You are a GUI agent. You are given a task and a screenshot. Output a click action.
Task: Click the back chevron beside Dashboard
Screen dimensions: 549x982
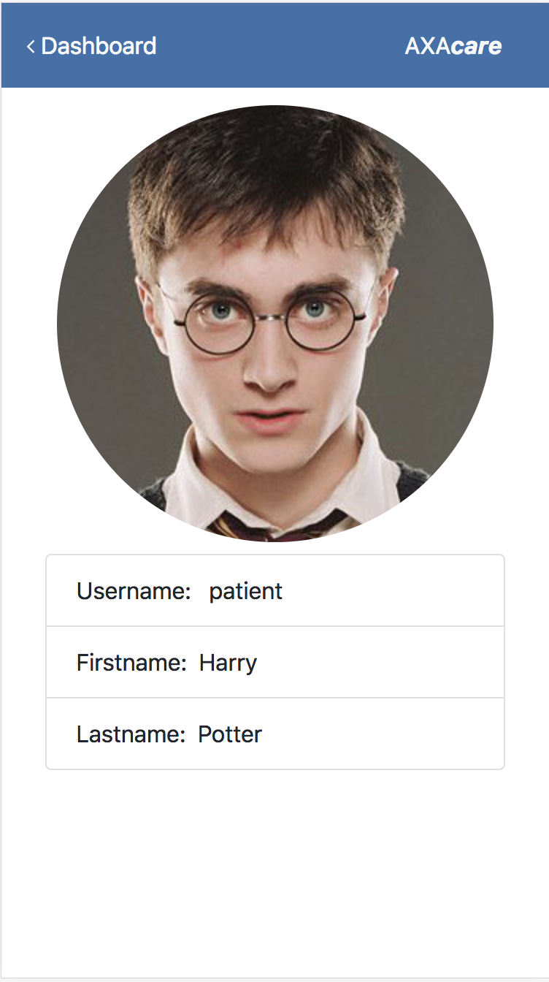click(31, 47)
